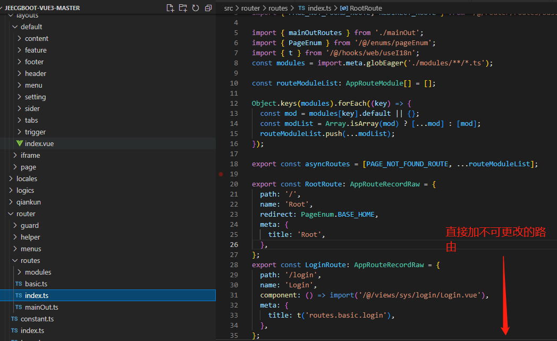The height and width of the screenshot is (341, 557).
Task: Expand the footer folder
Action: pos(19,62)
